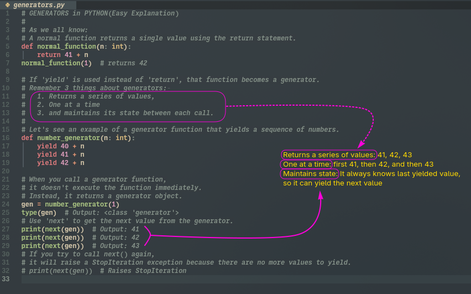Click the 'Returns a series of values:' annotation
471x294 pixels.
tap(329, 155)
